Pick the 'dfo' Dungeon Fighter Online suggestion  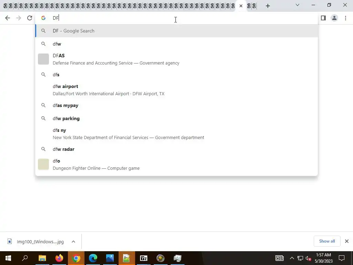(x=176, y=165)
